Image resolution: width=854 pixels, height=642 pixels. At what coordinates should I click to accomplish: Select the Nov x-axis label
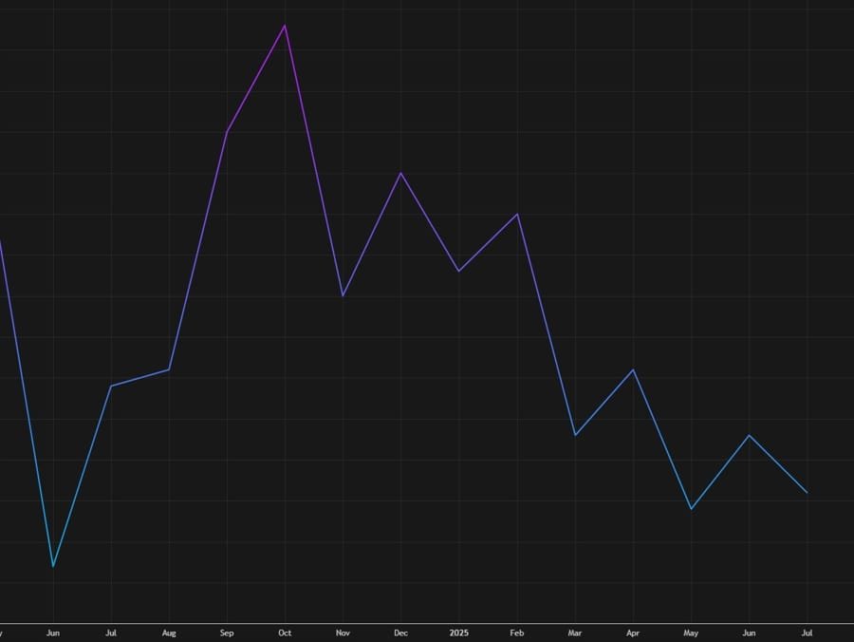343,633
